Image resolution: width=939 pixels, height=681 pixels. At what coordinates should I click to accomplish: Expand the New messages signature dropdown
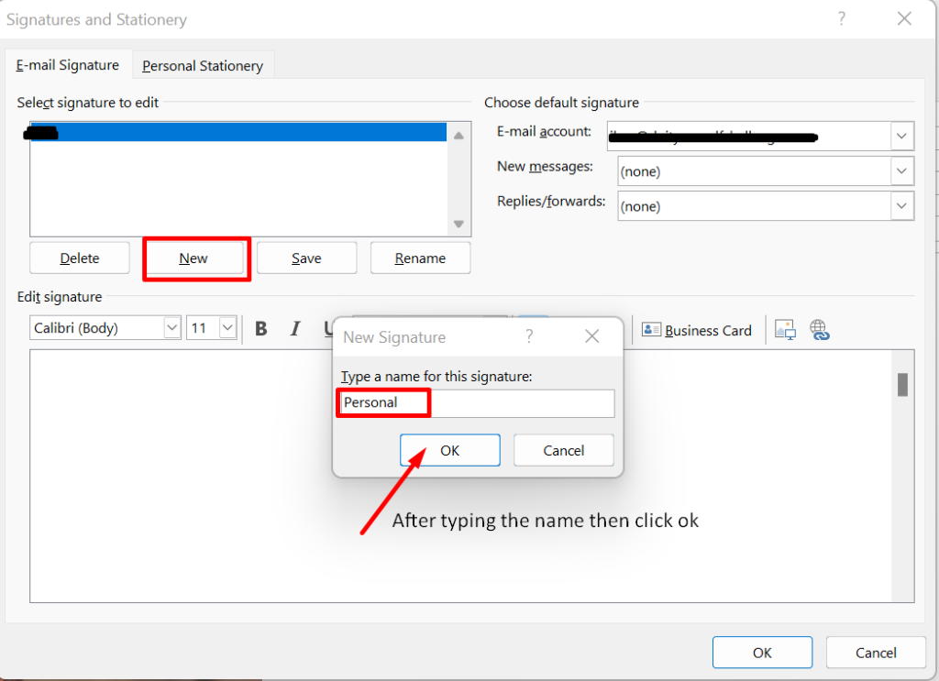(902, 171)
